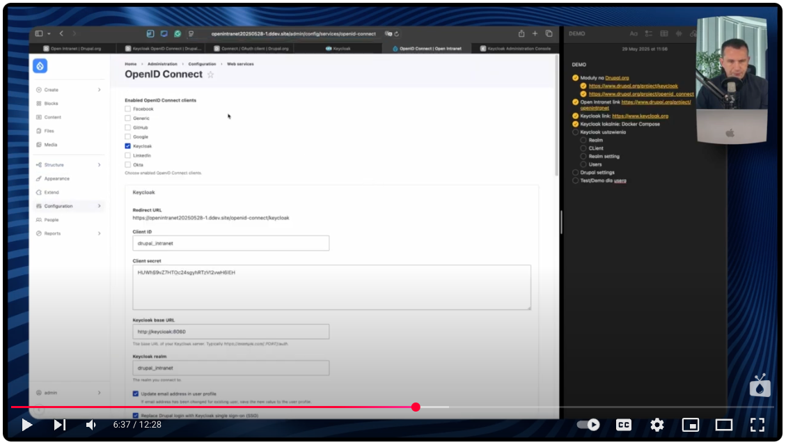
Task: Open a new Safari tab with plus
Action: (535, 33)
